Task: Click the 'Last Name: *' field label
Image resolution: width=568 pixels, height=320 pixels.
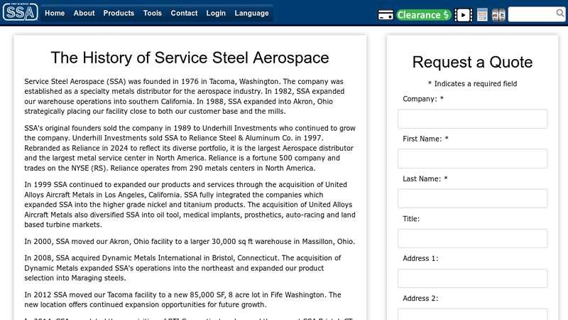Action: click(x=425, y=179)
